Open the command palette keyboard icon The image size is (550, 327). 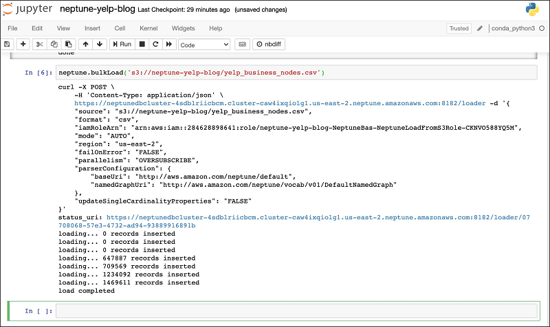(243, 44)
